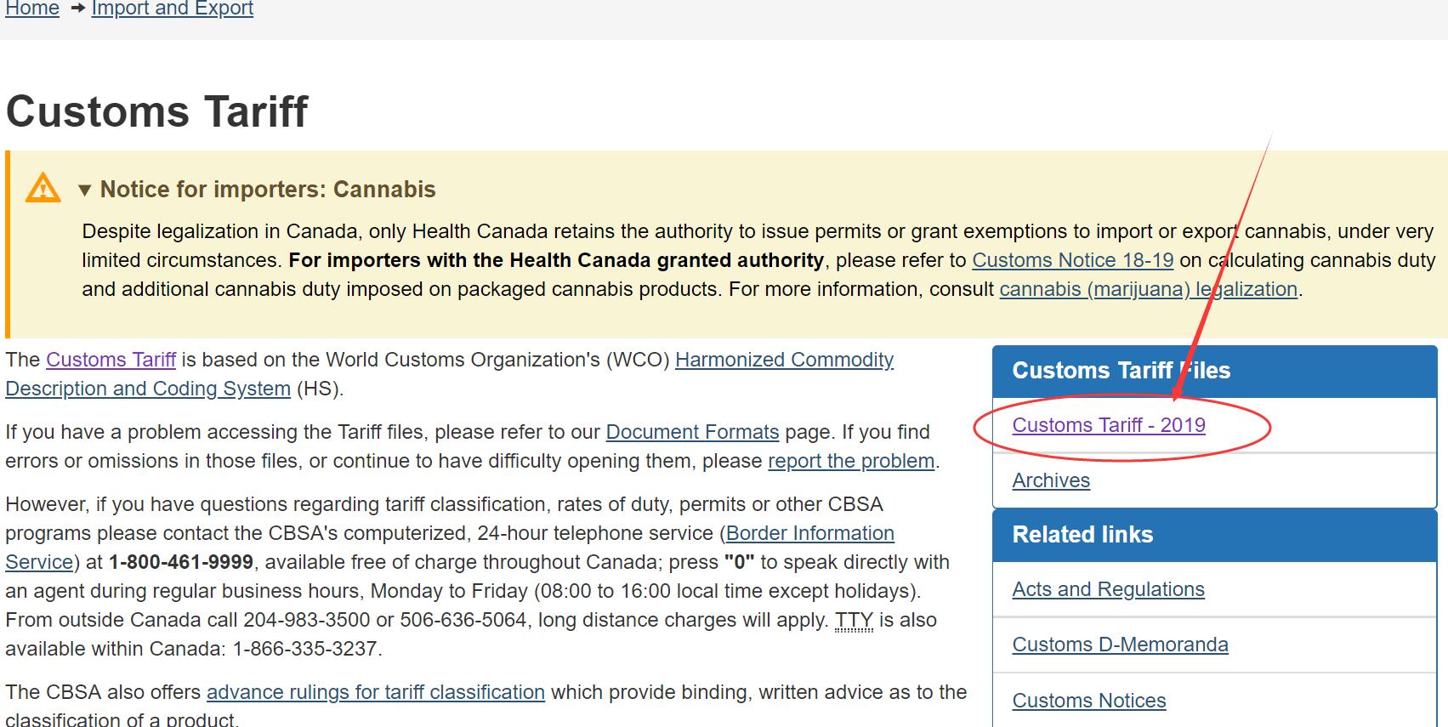Screen dimensions: 1448x727
Task: Select Archives in Customs Tariff Files
Action: [x=1051, y=480]
